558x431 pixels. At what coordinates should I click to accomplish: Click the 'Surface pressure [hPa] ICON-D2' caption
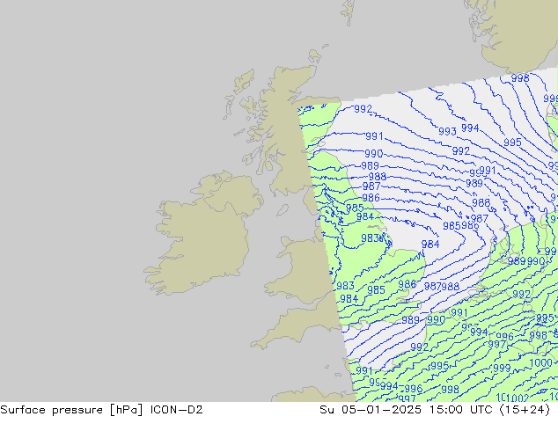tap(101, 410)
